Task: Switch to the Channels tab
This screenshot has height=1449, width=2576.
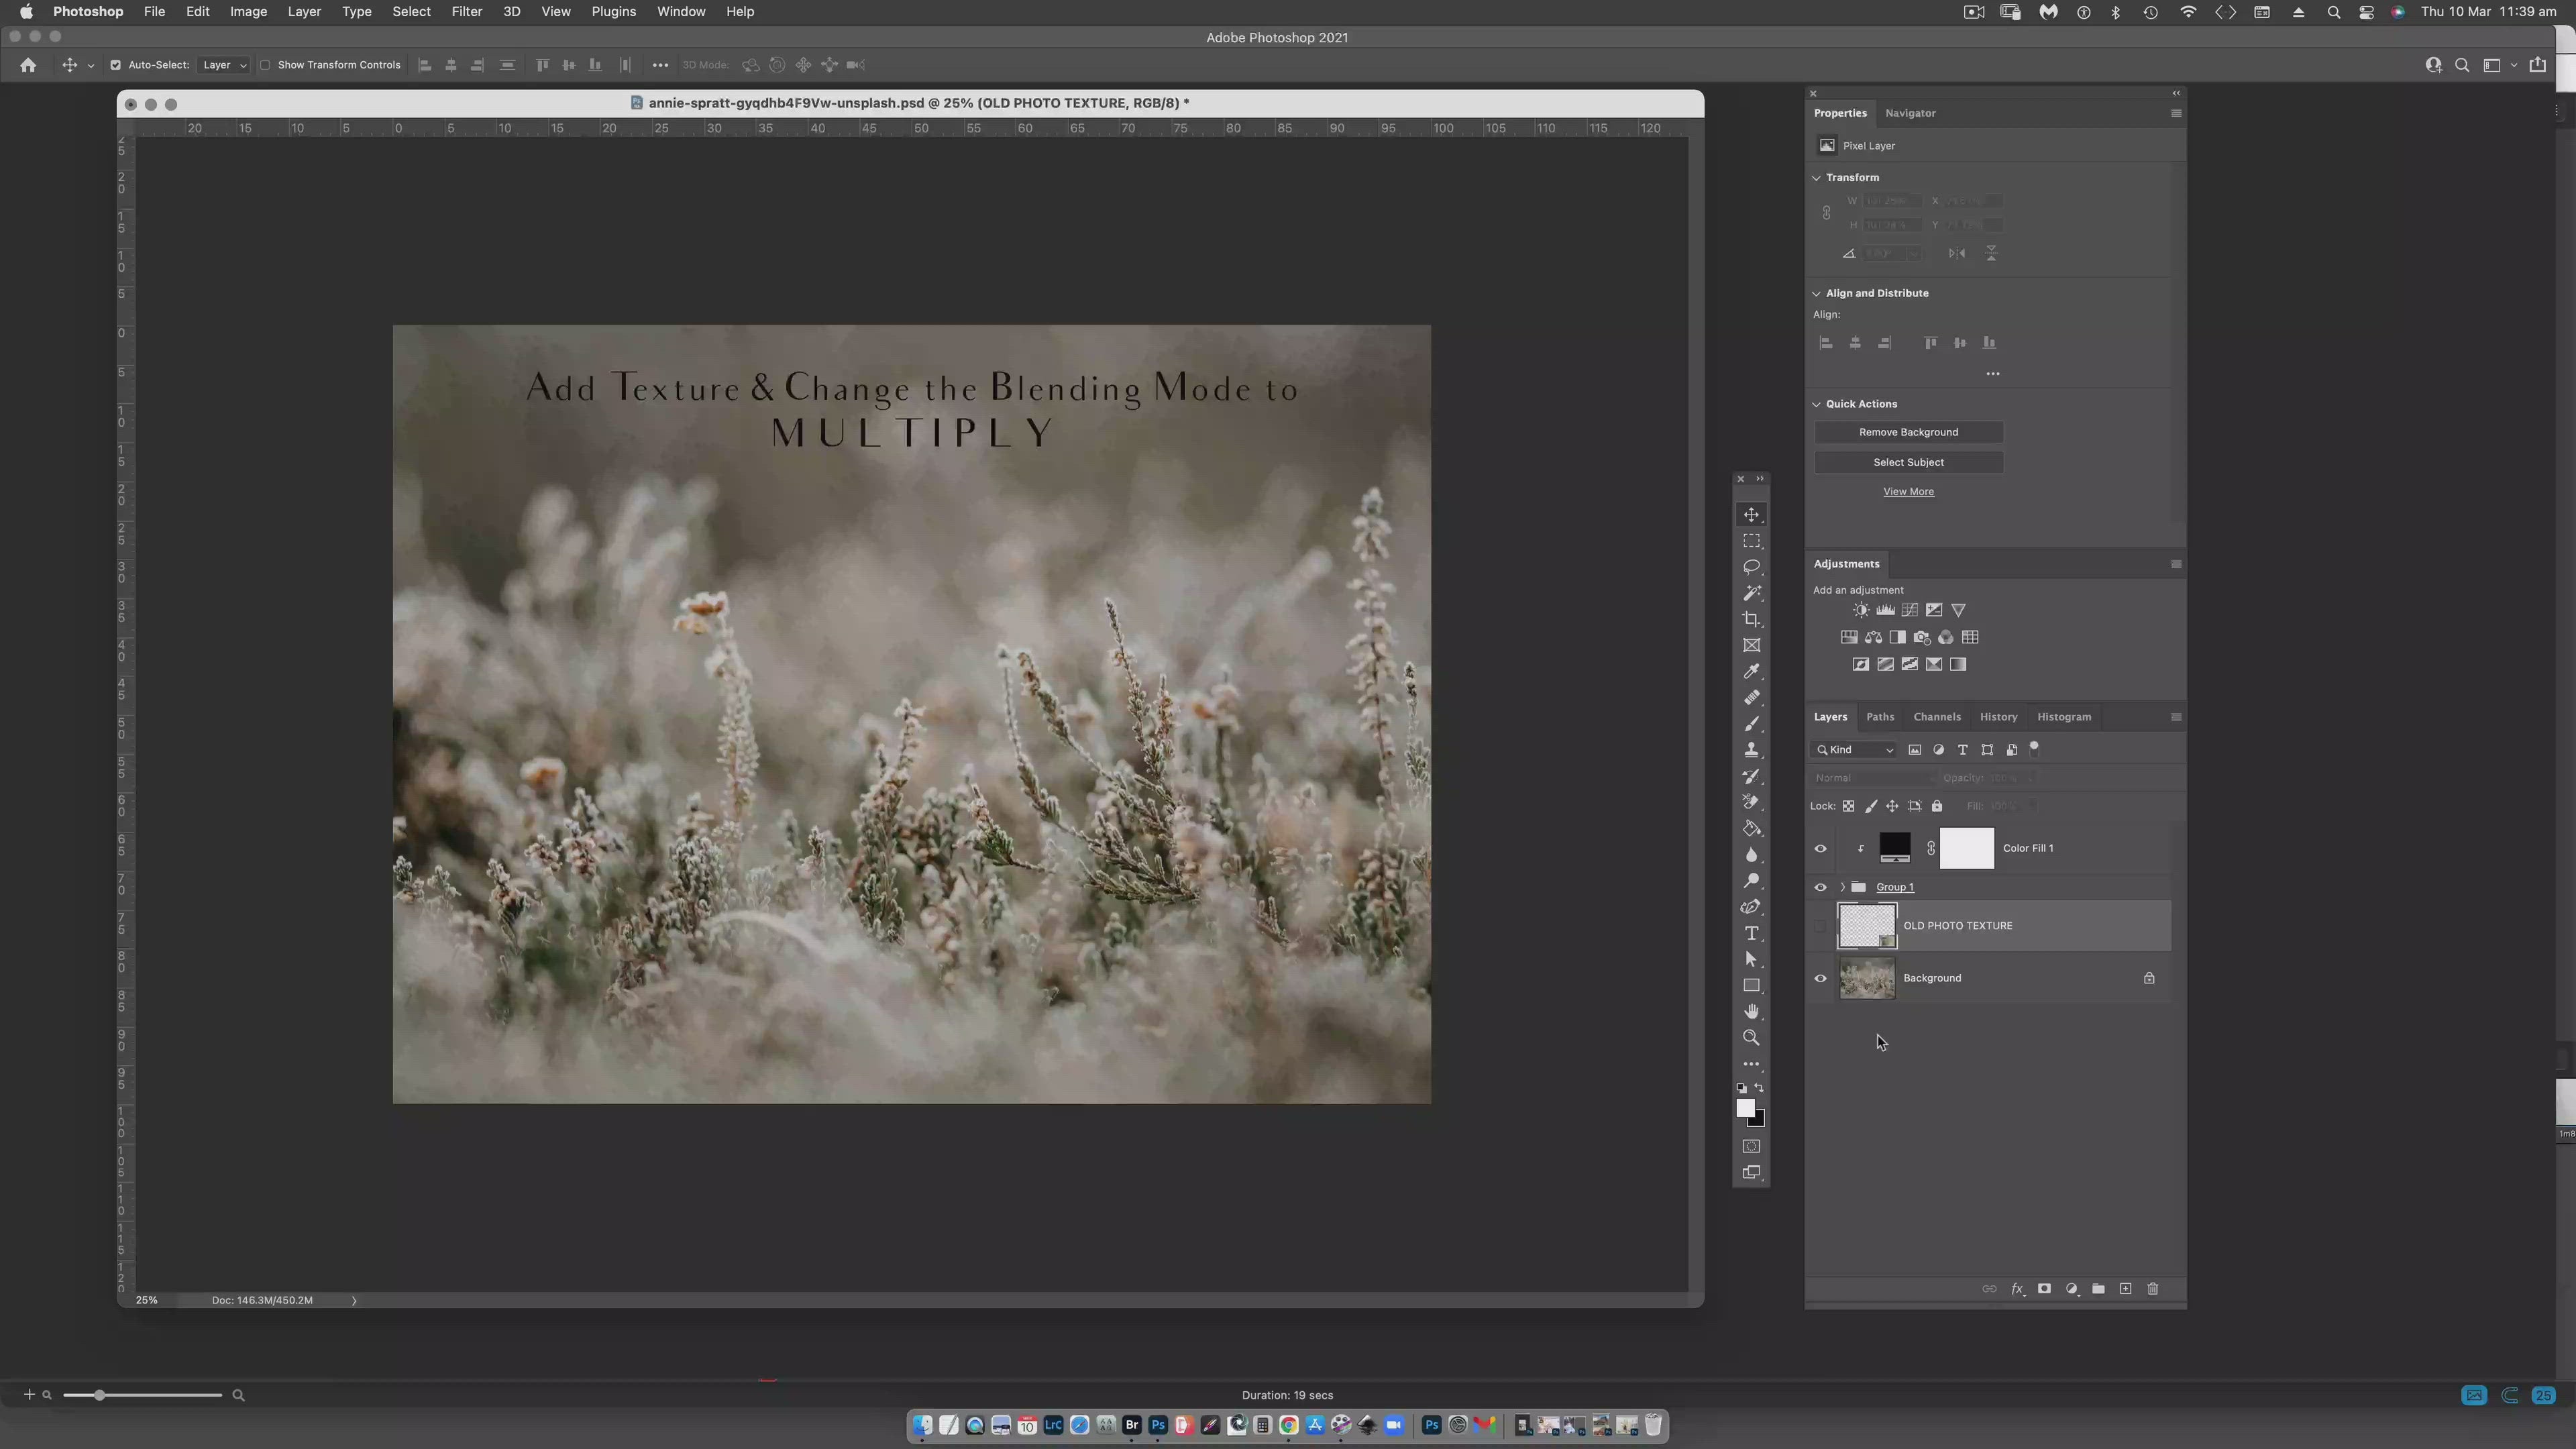Action: [x=1936, y=717]
